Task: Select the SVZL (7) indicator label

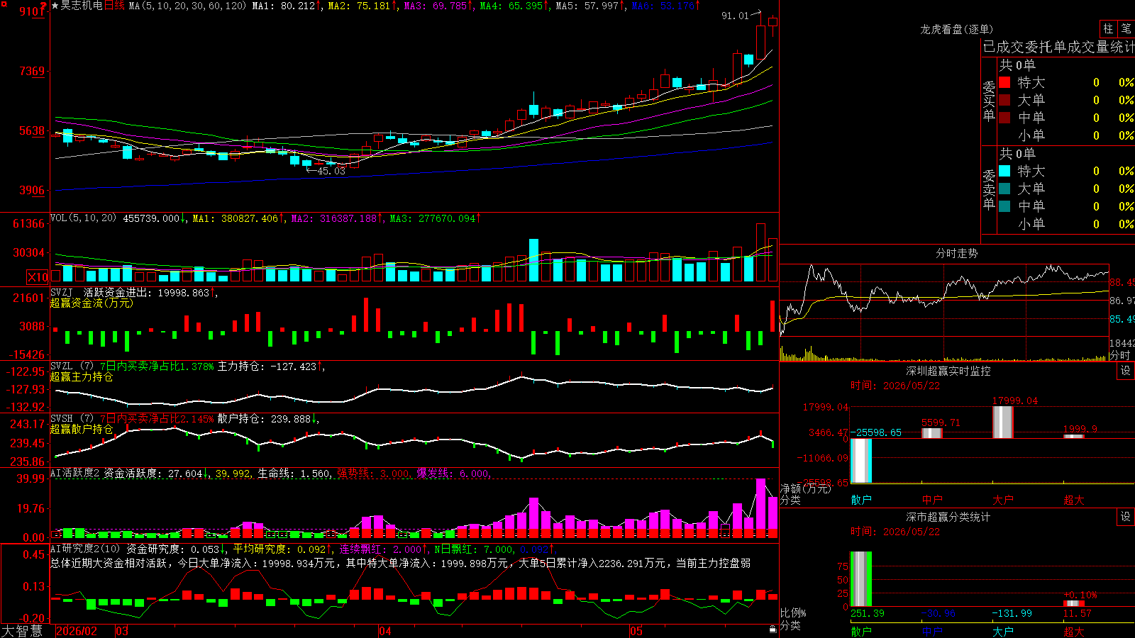Action: (72, 366)
